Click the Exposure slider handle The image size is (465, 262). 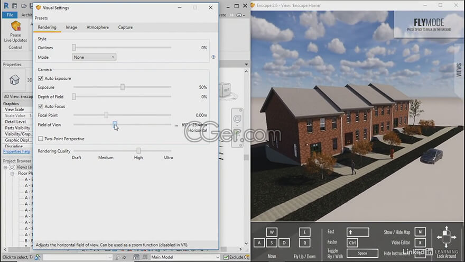(x=123, y=87)
